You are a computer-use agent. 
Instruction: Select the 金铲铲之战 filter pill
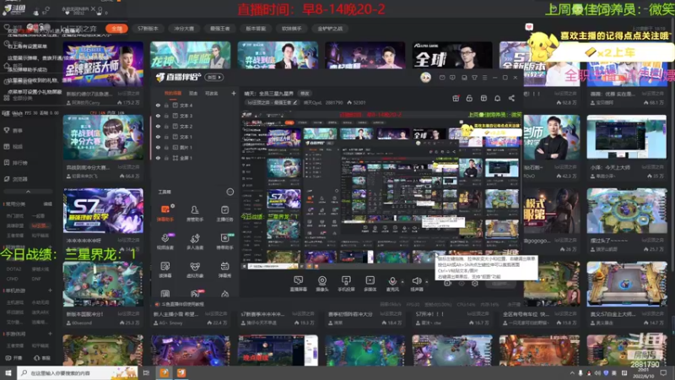point(330,29)
